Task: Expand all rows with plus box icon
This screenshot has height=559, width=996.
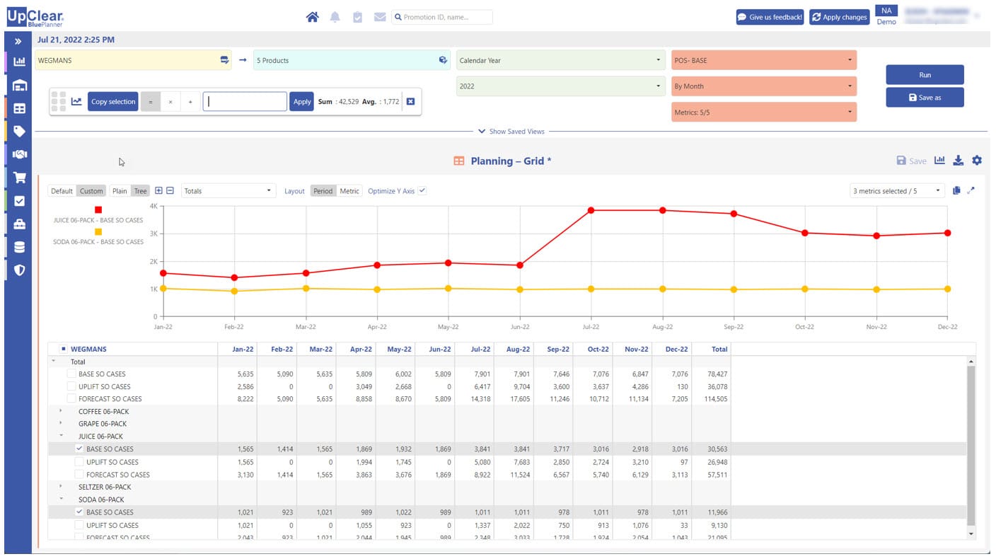Action: [158, 190]
